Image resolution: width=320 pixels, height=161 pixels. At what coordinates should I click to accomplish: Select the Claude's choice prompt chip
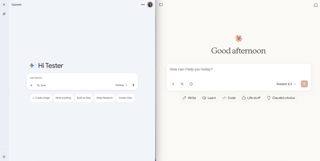[x=281, y=98]
